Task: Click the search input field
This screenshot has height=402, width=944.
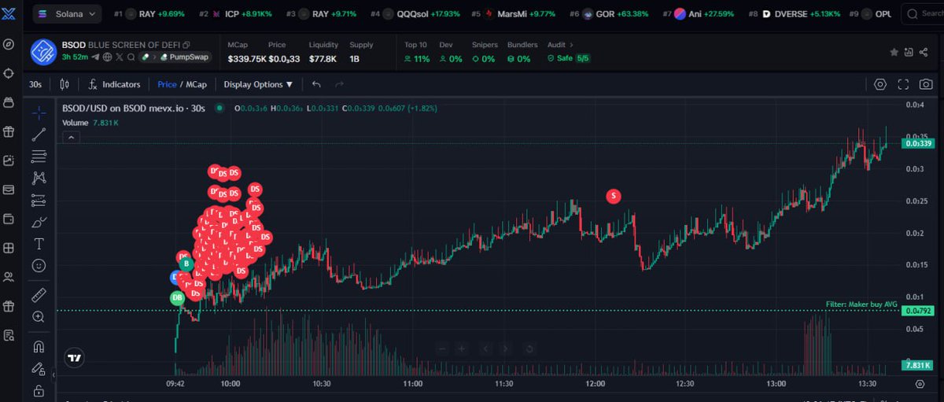Action: [924, 13]
